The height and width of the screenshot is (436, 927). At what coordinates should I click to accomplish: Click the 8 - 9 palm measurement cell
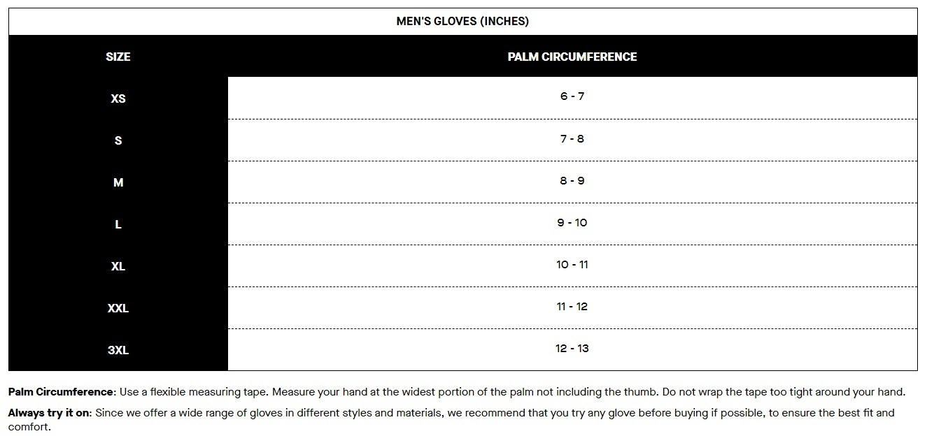[x=572, y=181]
